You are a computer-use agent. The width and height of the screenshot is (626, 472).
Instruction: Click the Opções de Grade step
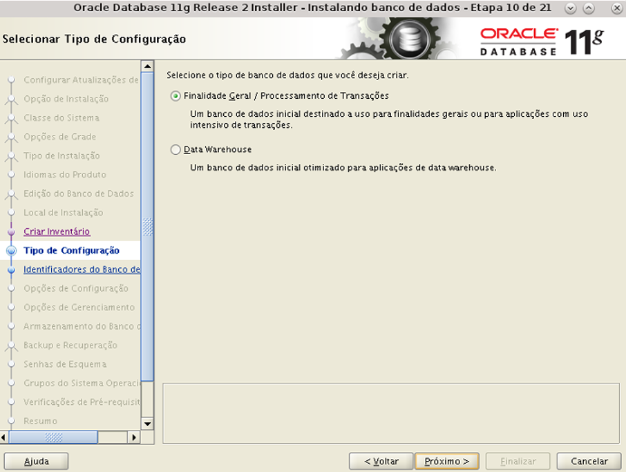[60, 137]
